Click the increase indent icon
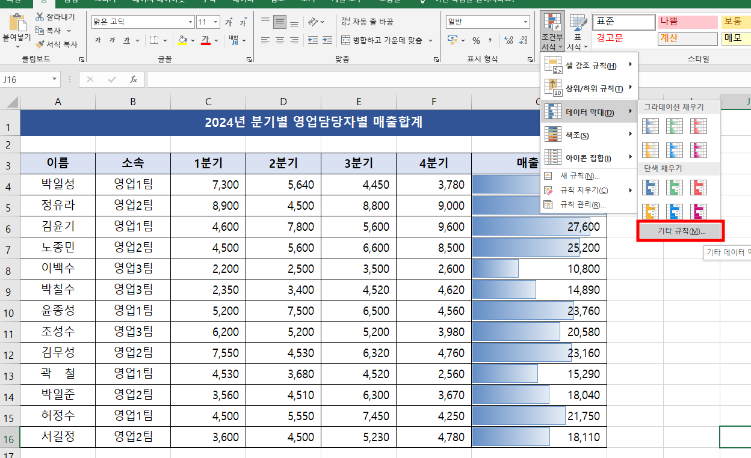 point(329,40)
